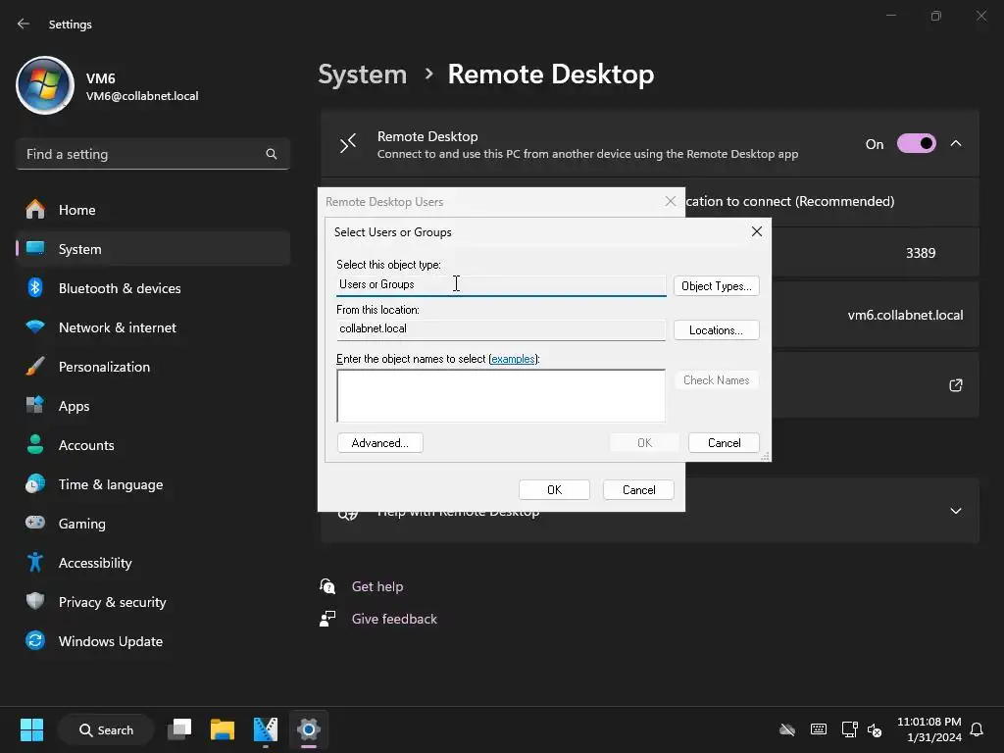Click Cancel in Remote Desktop Users dialog
The image size is (1004, 753).
click(x=639, y=490)
